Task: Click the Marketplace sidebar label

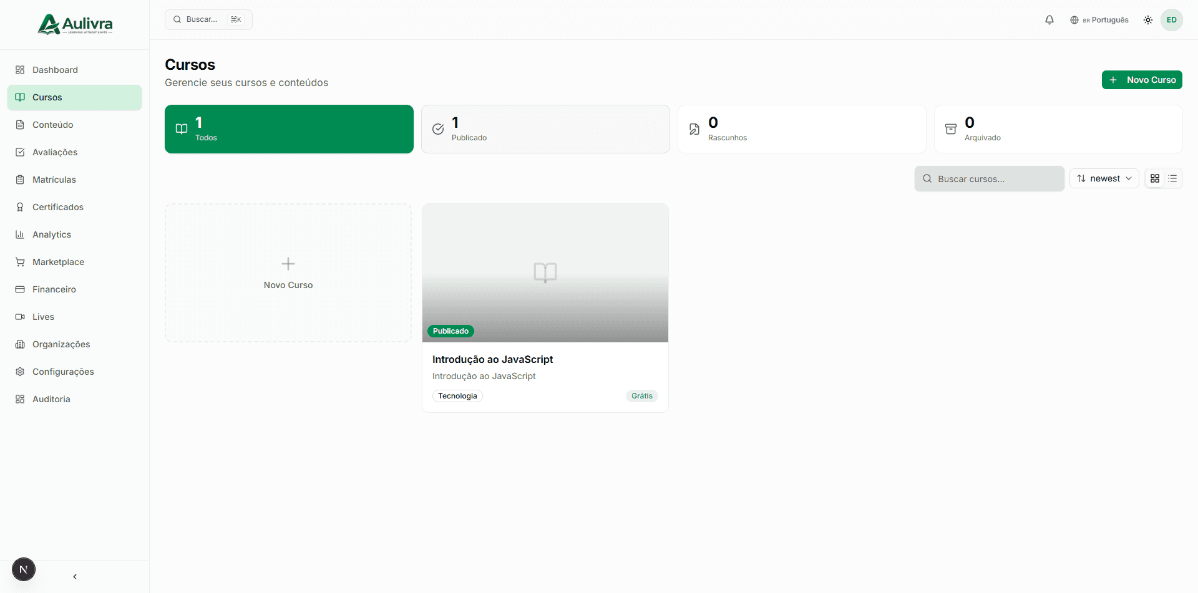Action: [58, 262]
